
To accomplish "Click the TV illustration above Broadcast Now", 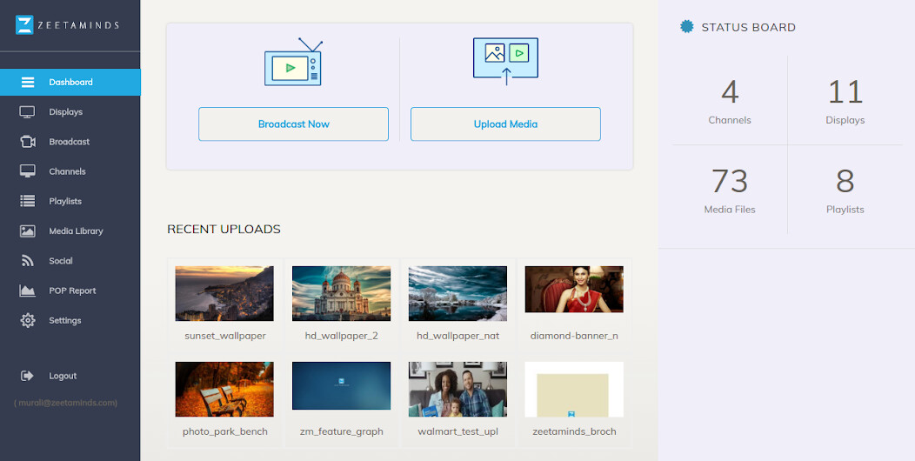I will pyautogui.click(x=293, y=62).
